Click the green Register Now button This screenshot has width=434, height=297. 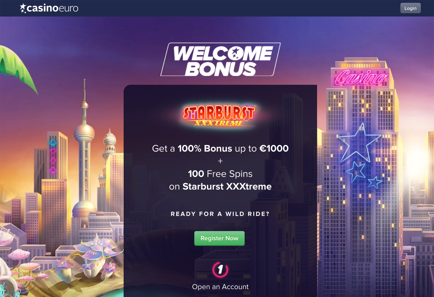pyautogui.click(x=219, y=238)
